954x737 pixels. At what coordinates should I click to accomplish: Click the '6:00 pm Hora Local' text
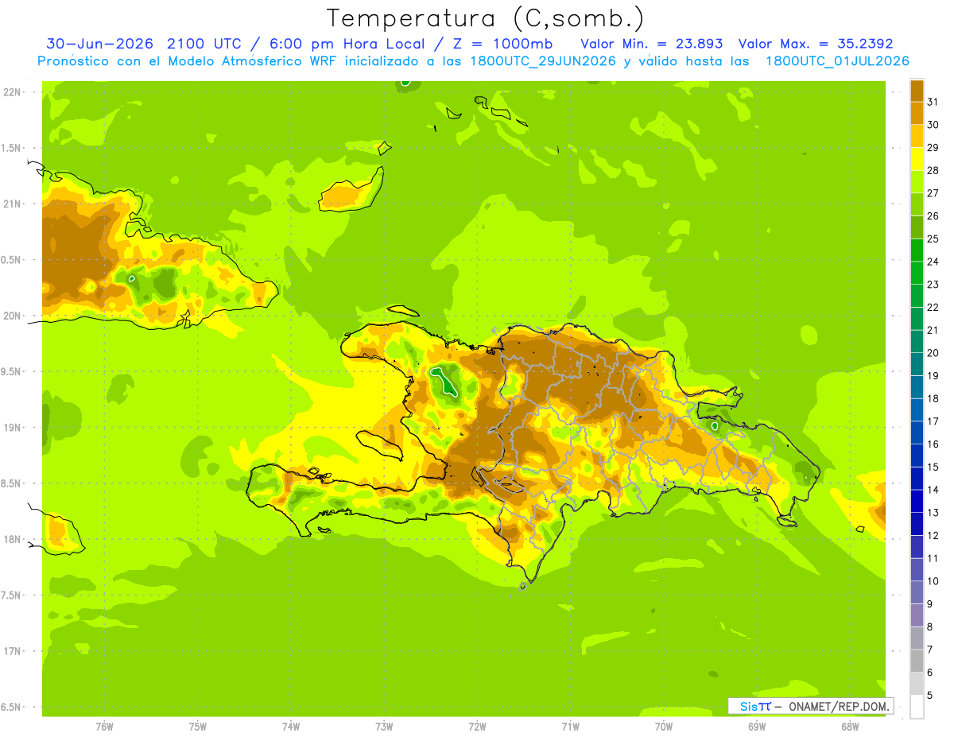345,44
